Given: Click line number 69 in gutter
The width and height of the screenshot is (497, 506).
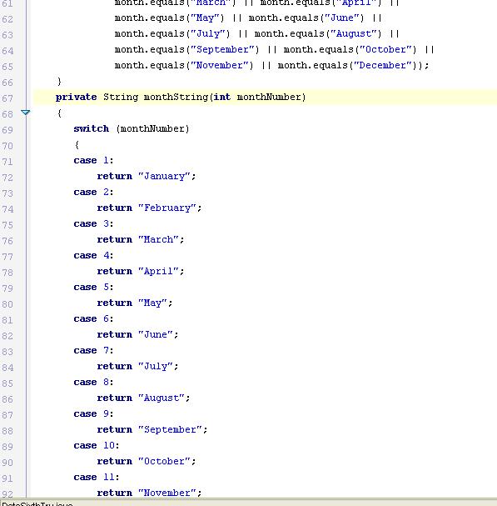Looking at the screenshot, I should (x=7, y=130).
